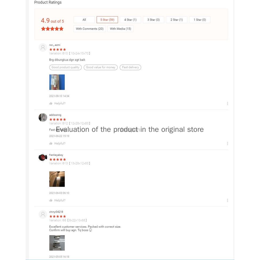The height and width of the screenshot is (260, 260).
Task: Click the 2 Star (1) filter button
Action: 177,20
